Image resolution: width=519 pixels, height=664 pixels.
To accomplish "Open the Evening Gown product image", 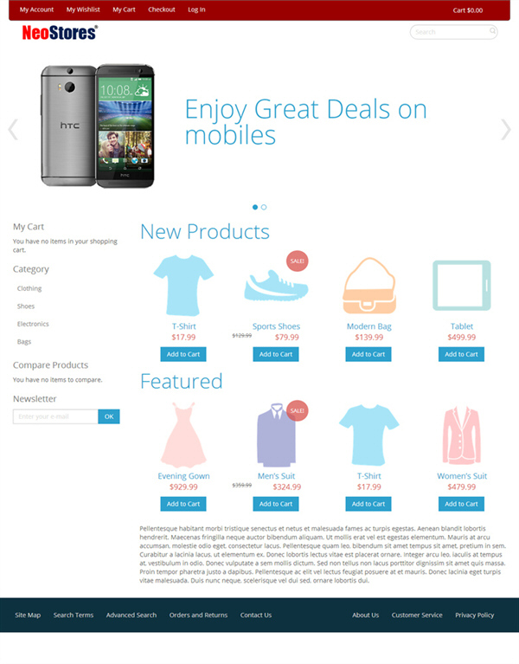I will click(x=183, y=435).
